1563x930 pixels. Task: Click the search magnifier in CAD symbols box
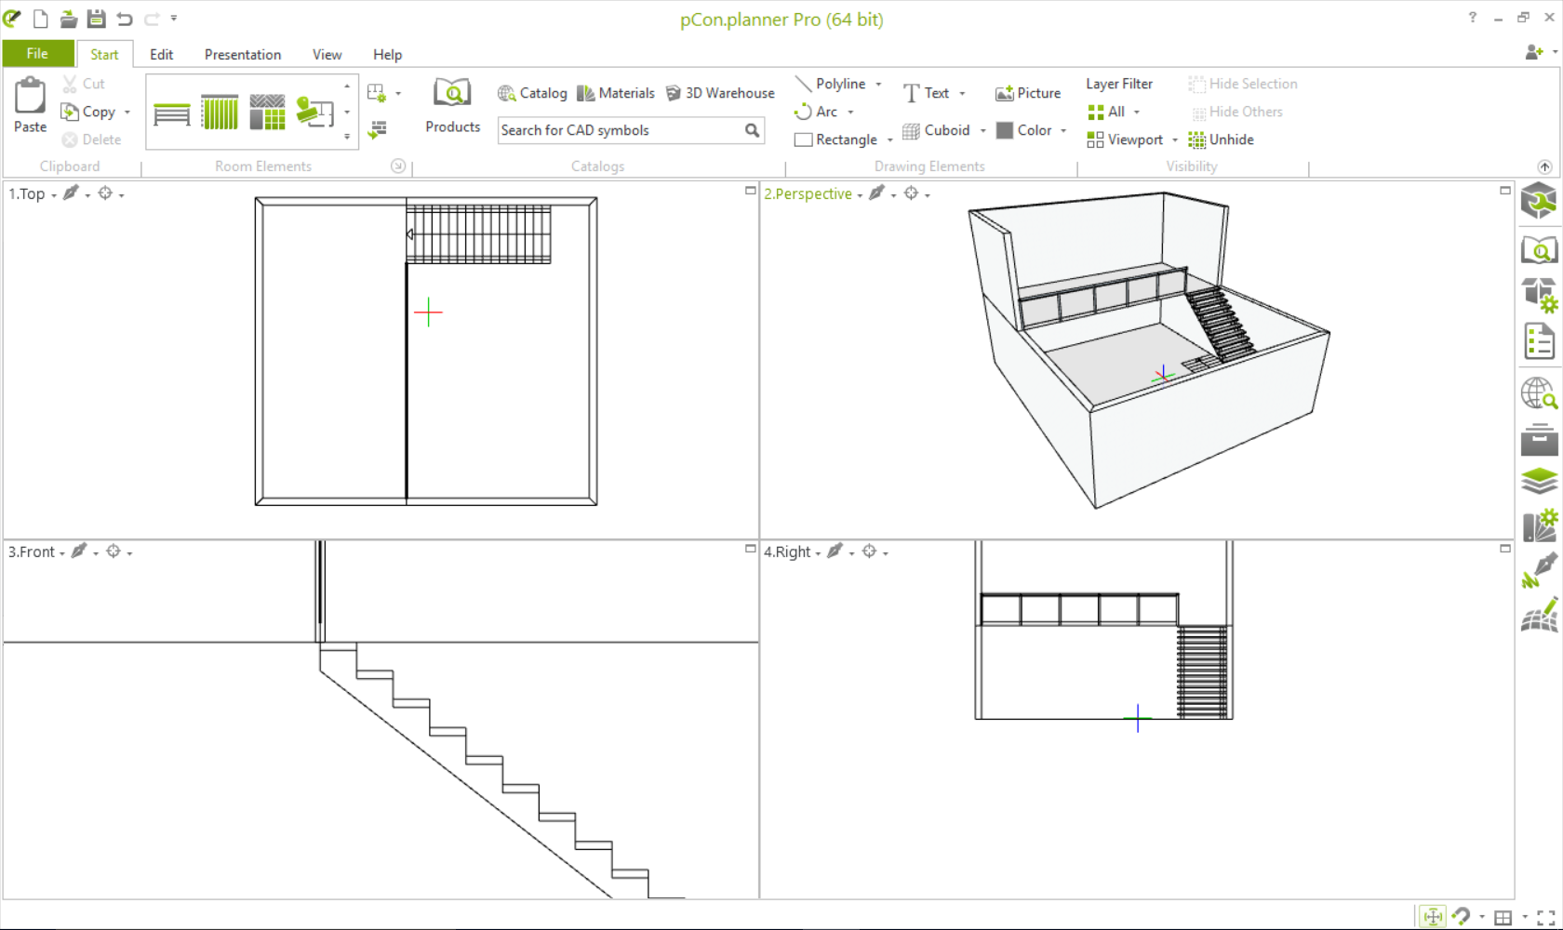pos(752,130)
